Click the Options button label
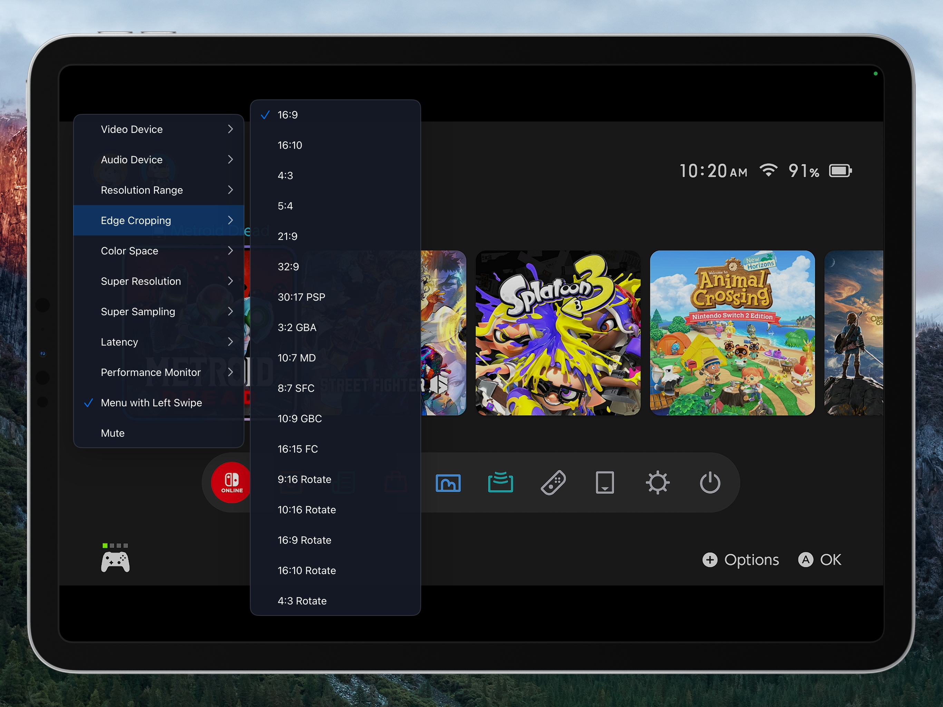 point(751,560)
